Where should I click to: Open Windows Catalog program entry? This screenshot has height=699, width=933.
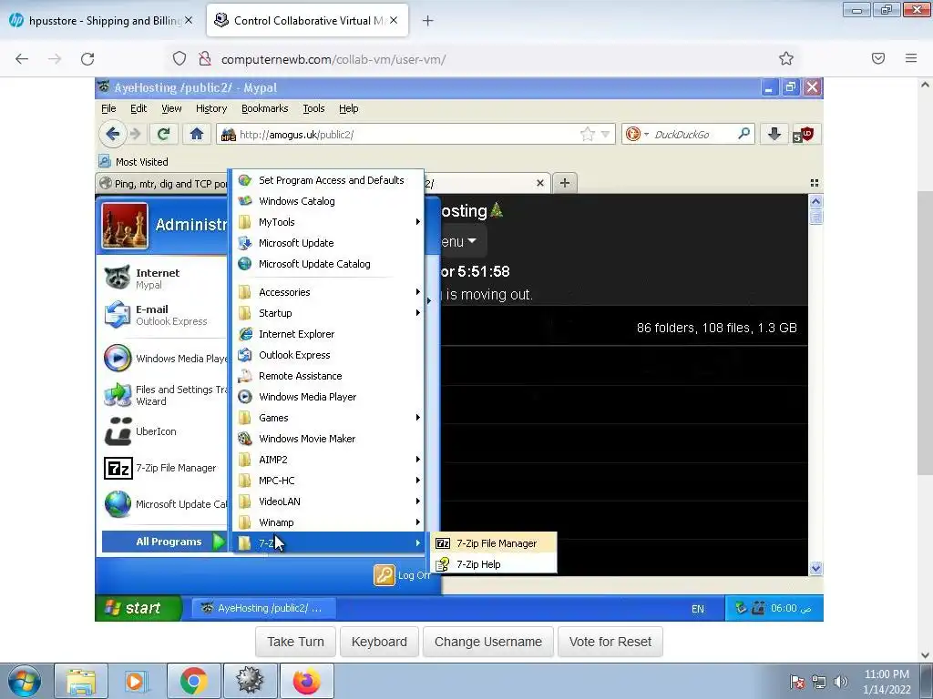pos(328,201)
